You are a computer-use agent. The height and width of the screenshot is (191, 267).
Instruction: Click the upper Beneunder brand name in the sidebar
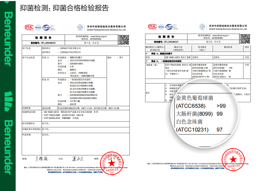tap(8, 39)
